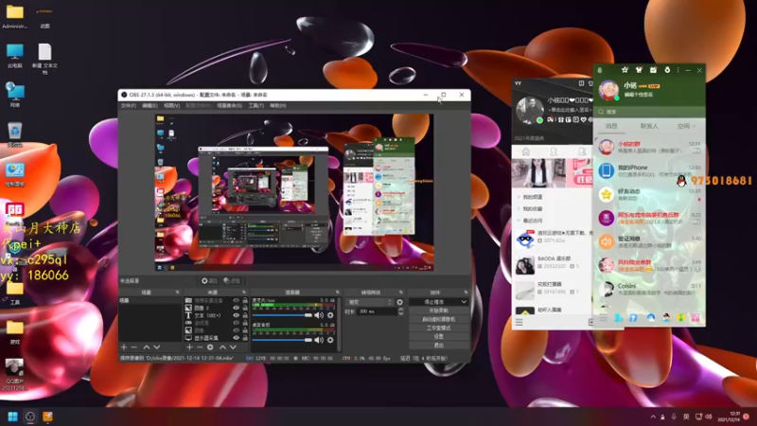Open the 场景集合(S) menu in OBS
This screenshot has height=426, width=757.
coord(229,106)
